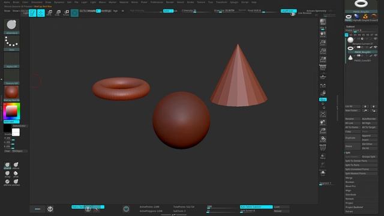Viewport: 384px width, 216px height.
Task: Click the right shelf Move view icon
Action: 323,122
